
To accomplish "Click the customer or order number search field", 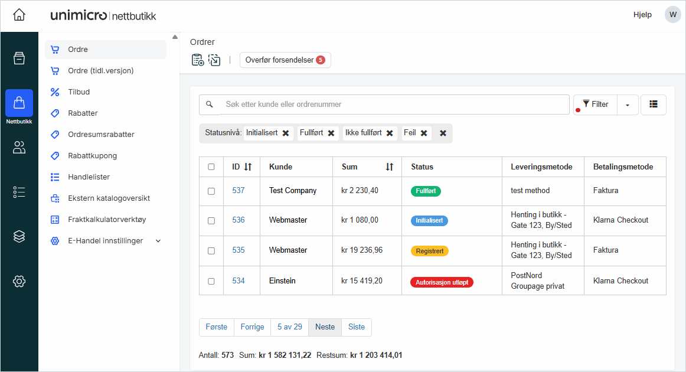I will coord(393,105).
